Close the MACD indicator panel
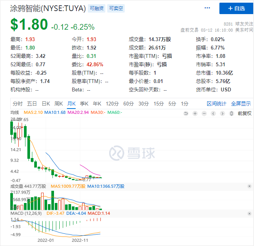Image resolution: width=254 pixels, height=246 pixels. [249, 213]
